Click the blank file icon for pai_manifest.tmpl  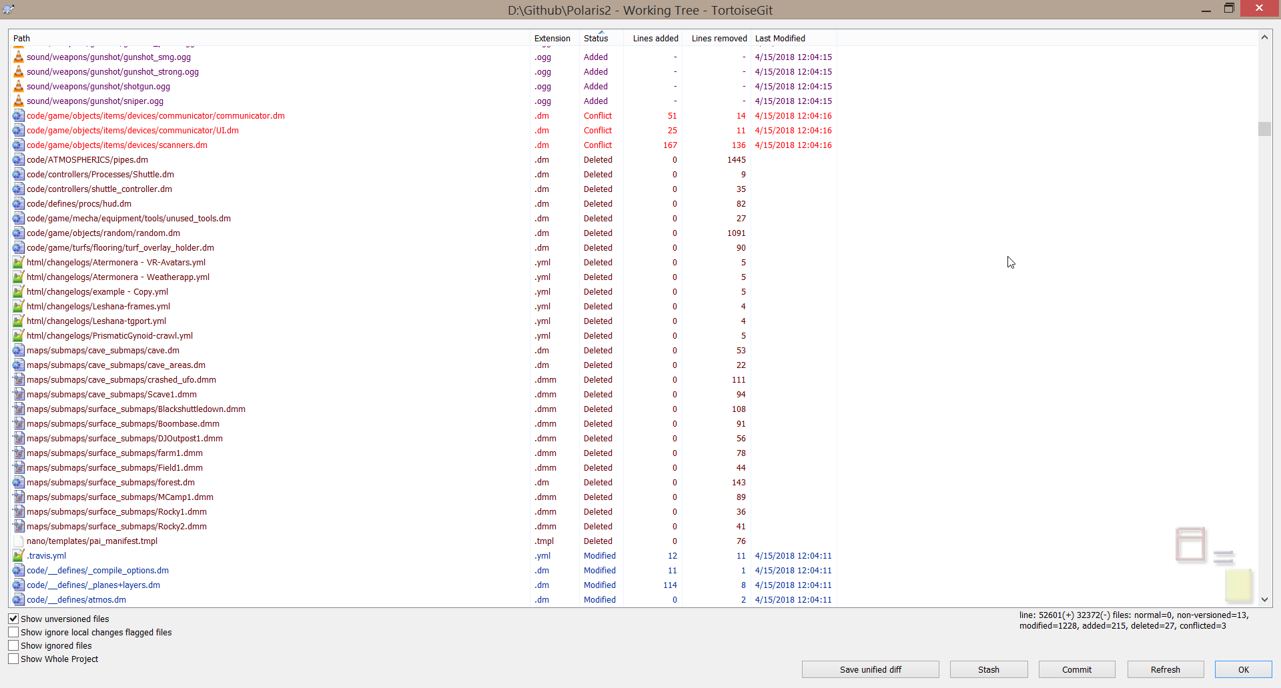(19, 541)
